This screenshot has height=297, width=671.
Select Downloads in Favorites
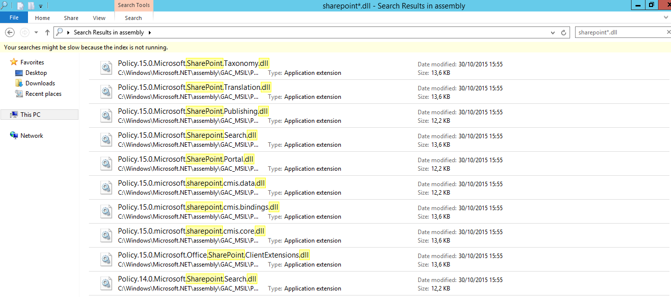pos(40,83)
